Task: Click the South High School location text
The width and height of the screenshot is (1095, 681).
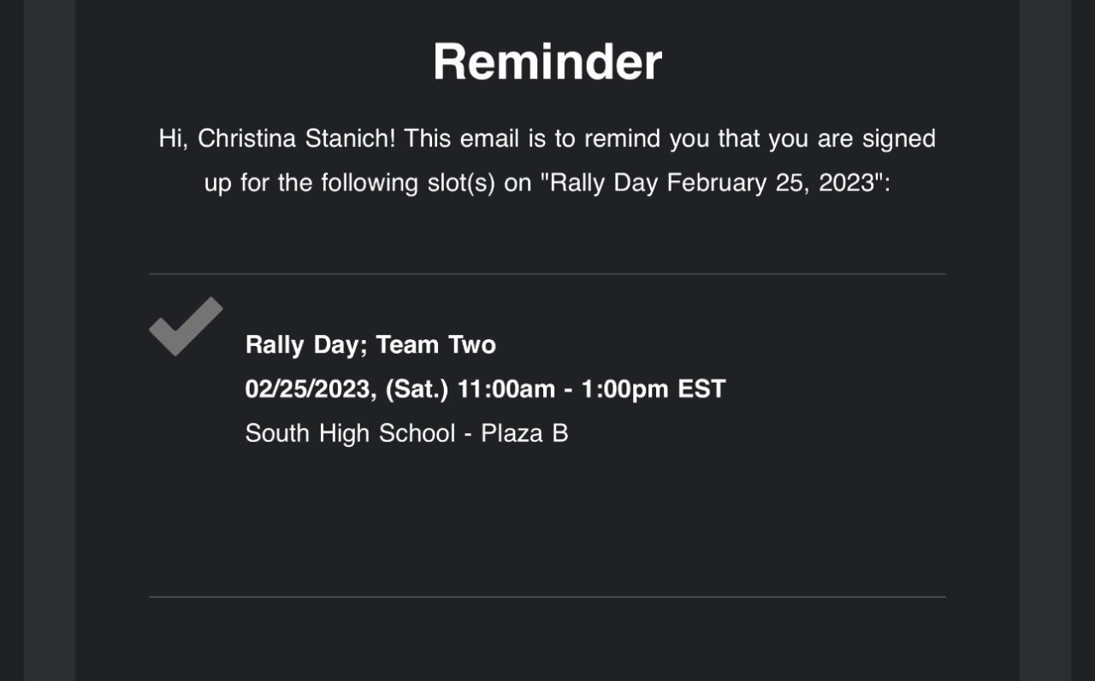Action: pyautogui.click(x=350, y=433)
